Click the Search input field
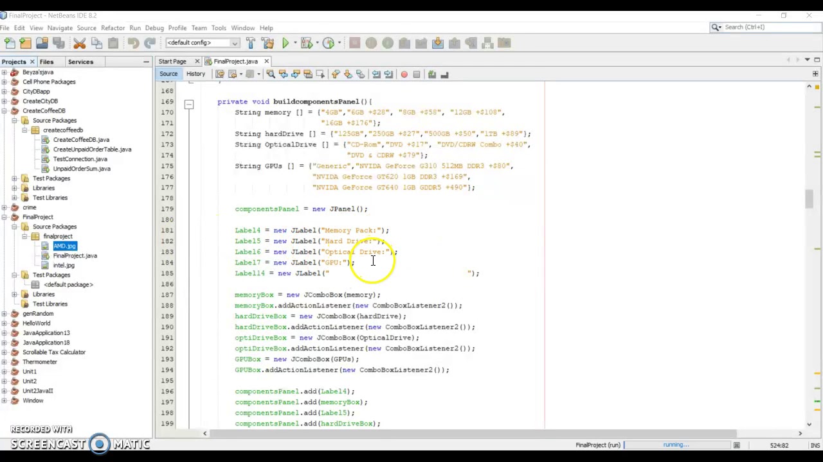 (769, 27)
